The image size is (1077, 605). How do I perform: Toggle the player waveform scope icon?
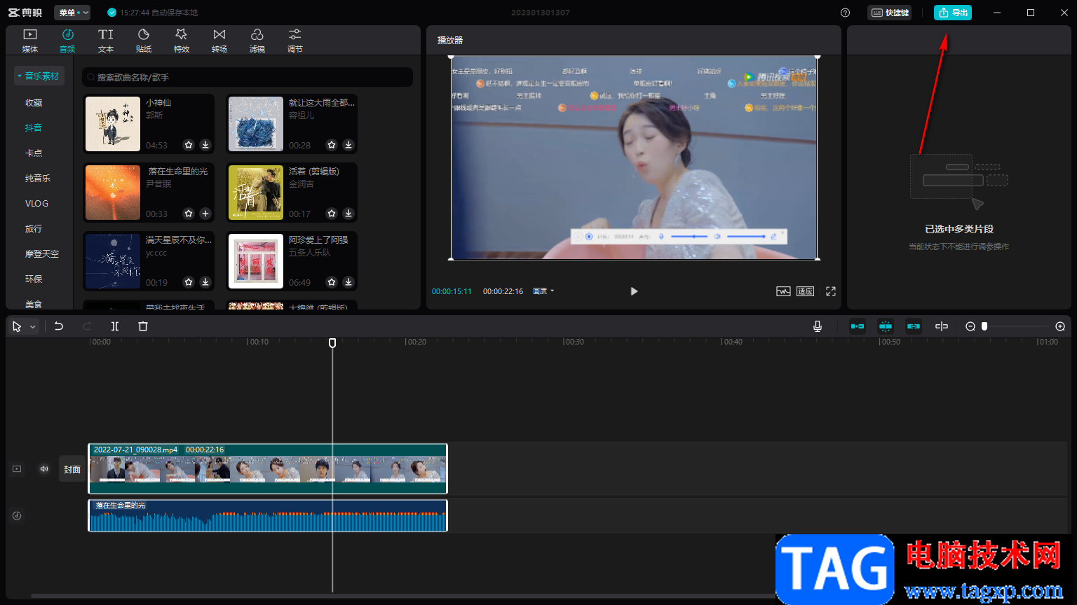pyautogui.click(x=783, y=291)
